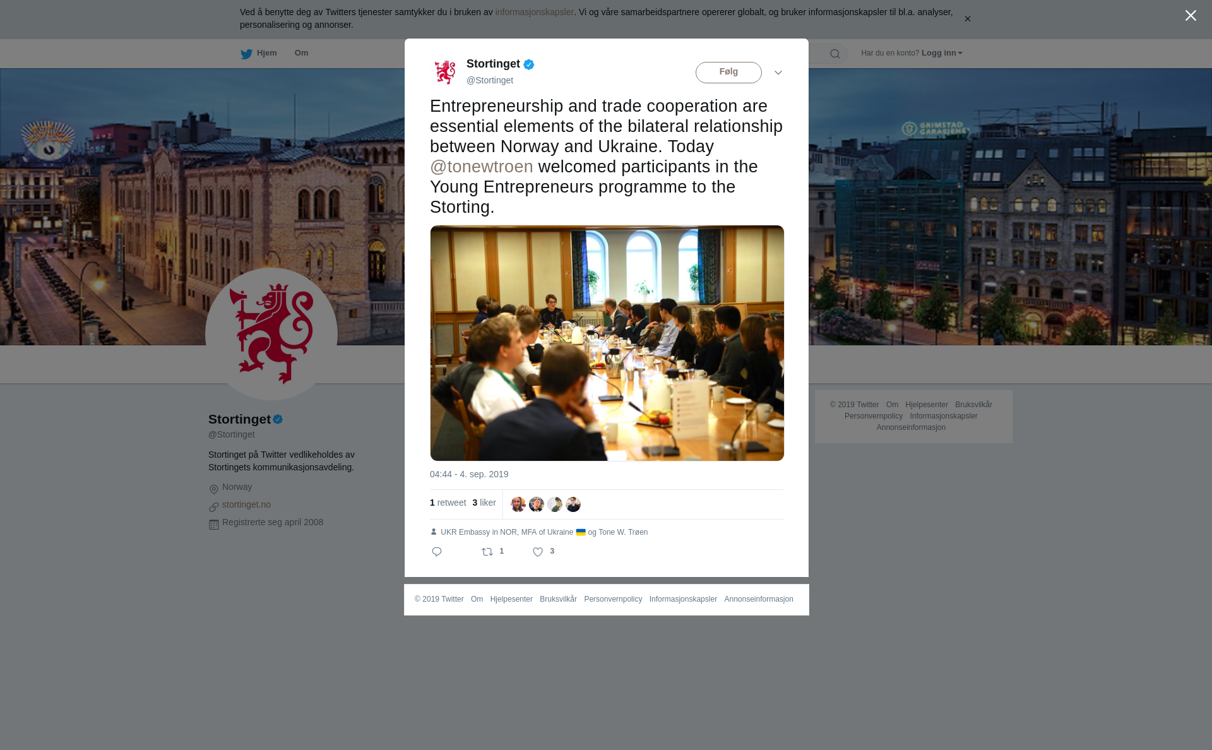
Task: Click first liker's avatar thumbnail
Action: pyautogui.click(x=518, y=504)
